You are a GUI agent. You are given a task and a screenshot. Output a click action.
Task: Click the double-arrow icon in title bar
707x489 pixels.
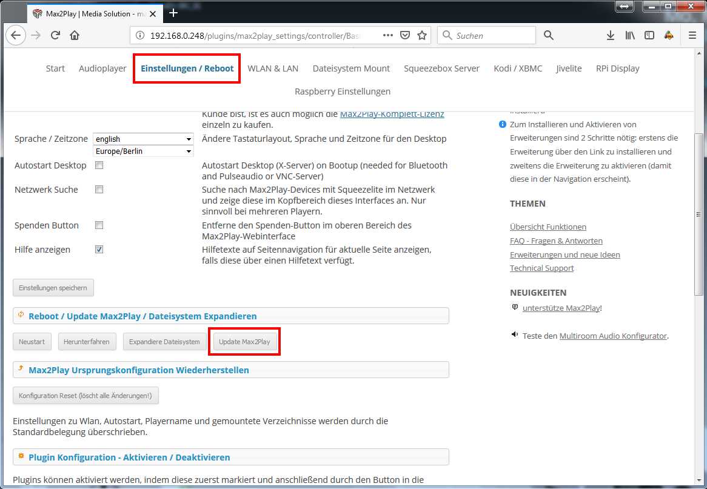pyautogui.click(x=625, y=7)
